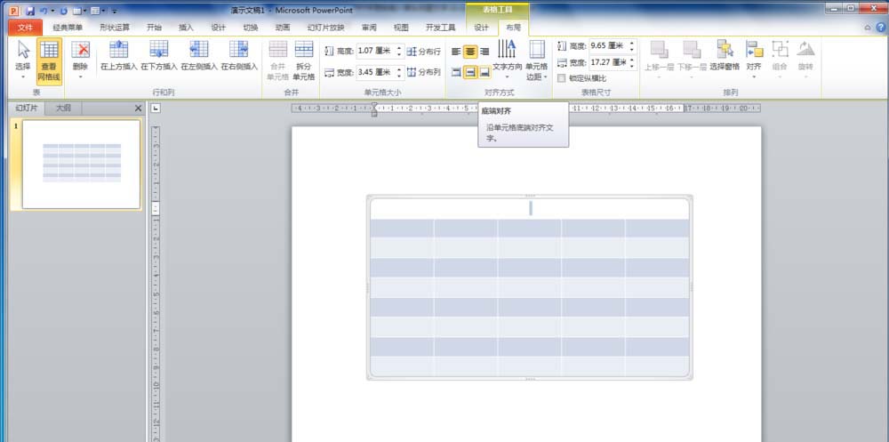The height and width of the screenshot is (442, 889).
Task: Click Selection Pane (选择窗格) button
Action: coord(725,57)
